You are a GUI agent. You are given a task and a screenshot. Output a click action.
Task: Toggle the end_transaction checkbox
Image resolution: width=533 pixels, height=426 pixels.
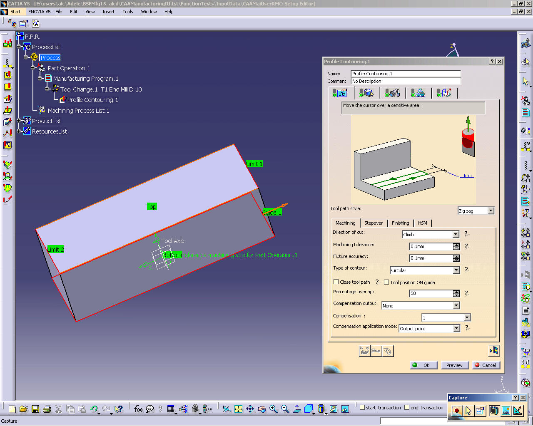407,407
